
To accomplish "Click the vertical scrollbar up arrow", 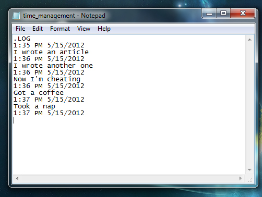I will click(x=249, y=40).
